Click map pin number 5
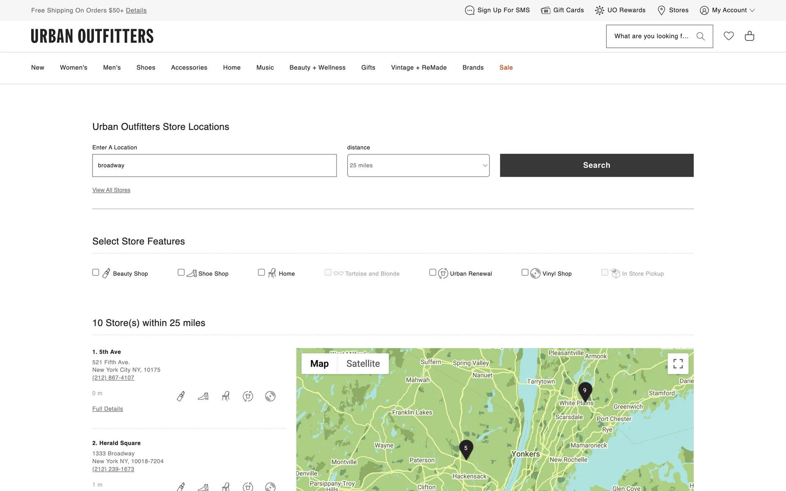 466,449
